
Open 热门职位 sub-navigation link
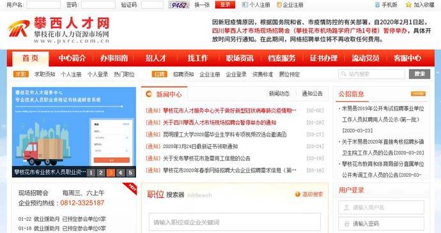tap(125, 74)
